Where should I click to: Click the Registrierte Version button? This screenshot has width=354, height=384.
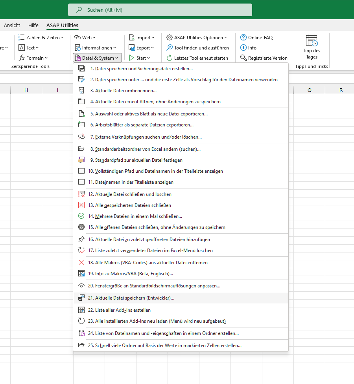pos(264,58)
